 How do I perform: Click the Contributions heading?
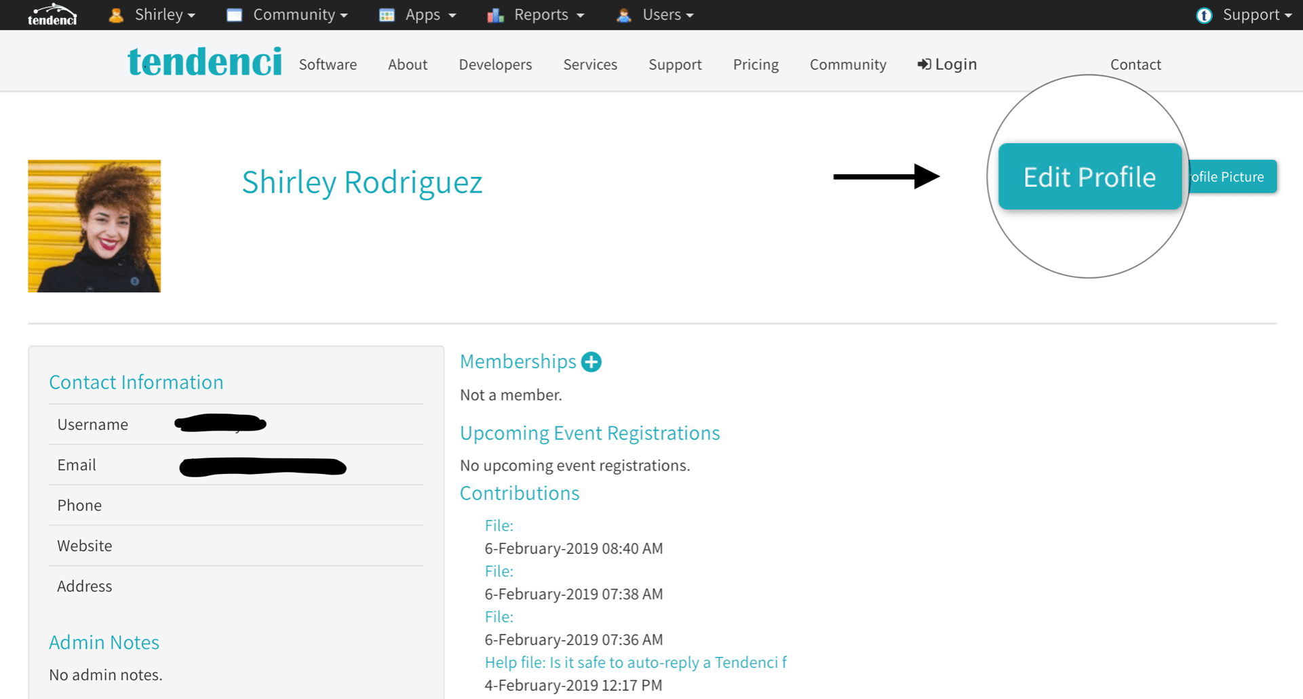coord(520,493)
